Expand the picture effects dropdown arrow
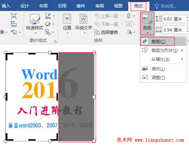Screen dimensions: 189x147 point(53,24)
